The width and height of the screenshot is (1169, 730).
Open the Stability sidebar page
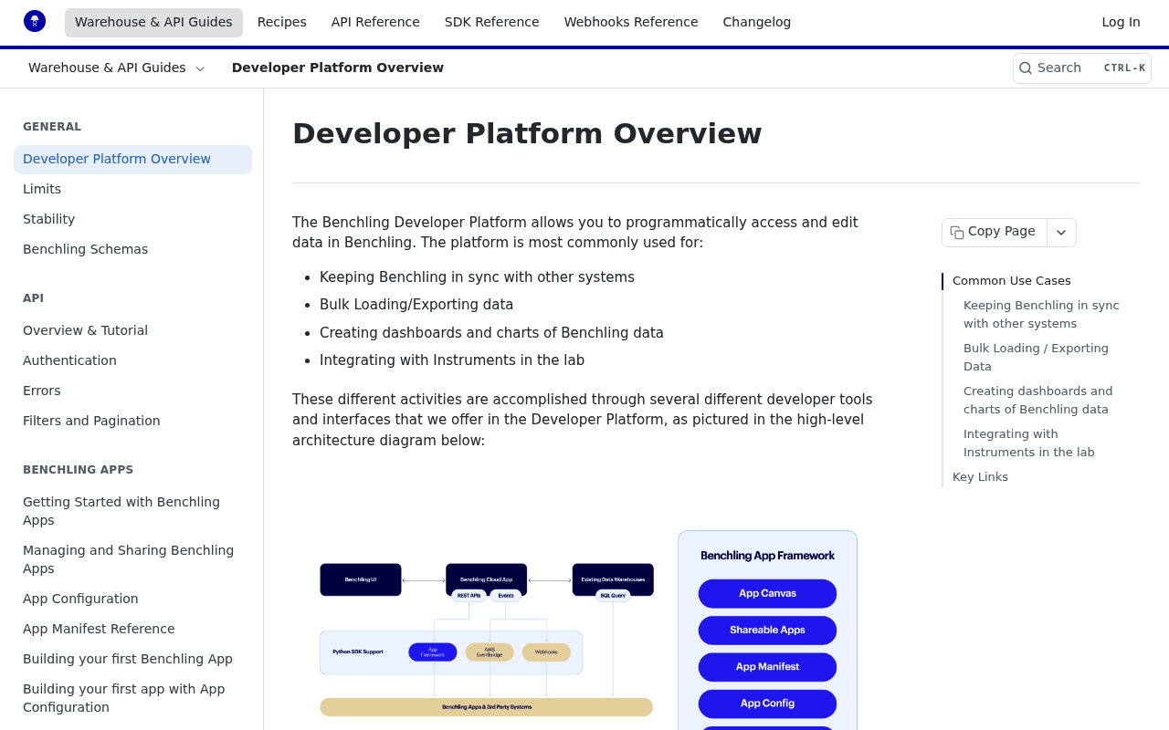132,220
